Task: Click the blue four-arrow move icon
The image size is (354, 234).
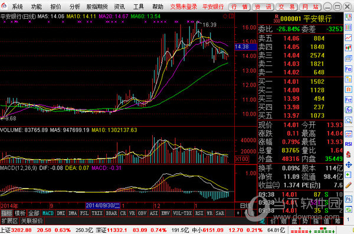Action: [x=348, y=165]
